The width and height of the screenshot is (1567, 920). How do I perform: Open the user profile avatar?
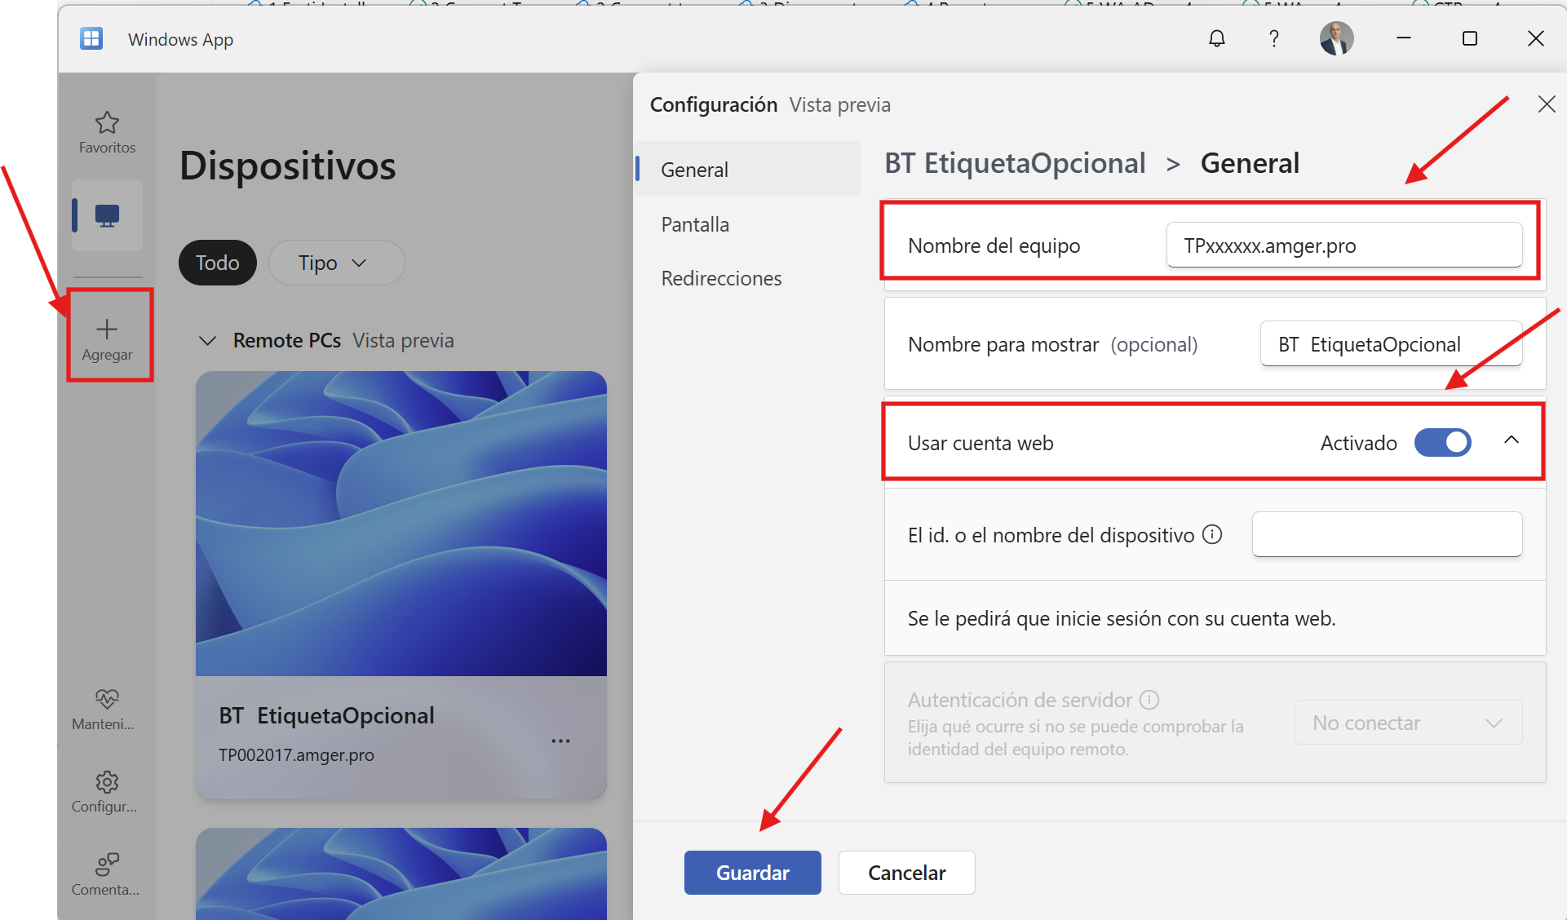click(x=1337, y=38)
